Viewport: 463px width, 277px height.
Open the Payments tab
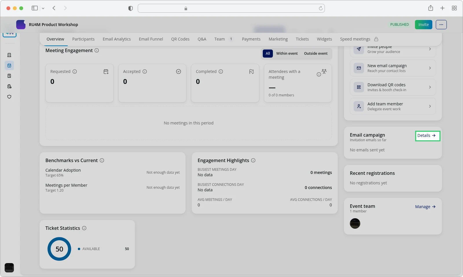click(x=251, y=39)
